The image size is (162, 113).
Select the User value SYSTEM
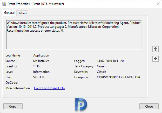pyautogui.click(x=39, y=77)
